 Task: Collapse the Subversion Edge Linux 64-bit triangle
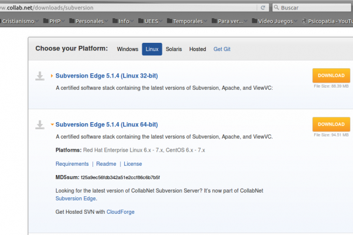point(52,125)
